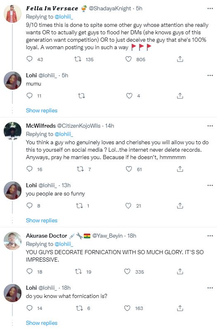217x329 pixels.
Task: Like the Fella In Versace tweet
Action: pyautogui.click(x=128, y=59)
